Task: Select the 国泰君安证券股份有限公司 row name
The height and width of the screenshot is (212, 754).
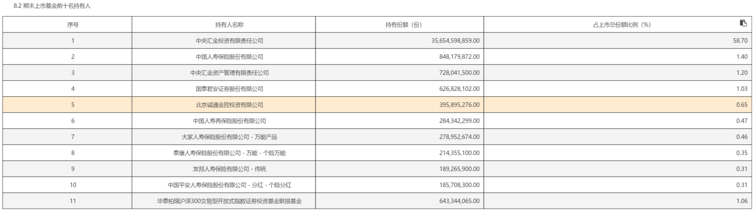Action: (x=229, y=89)
